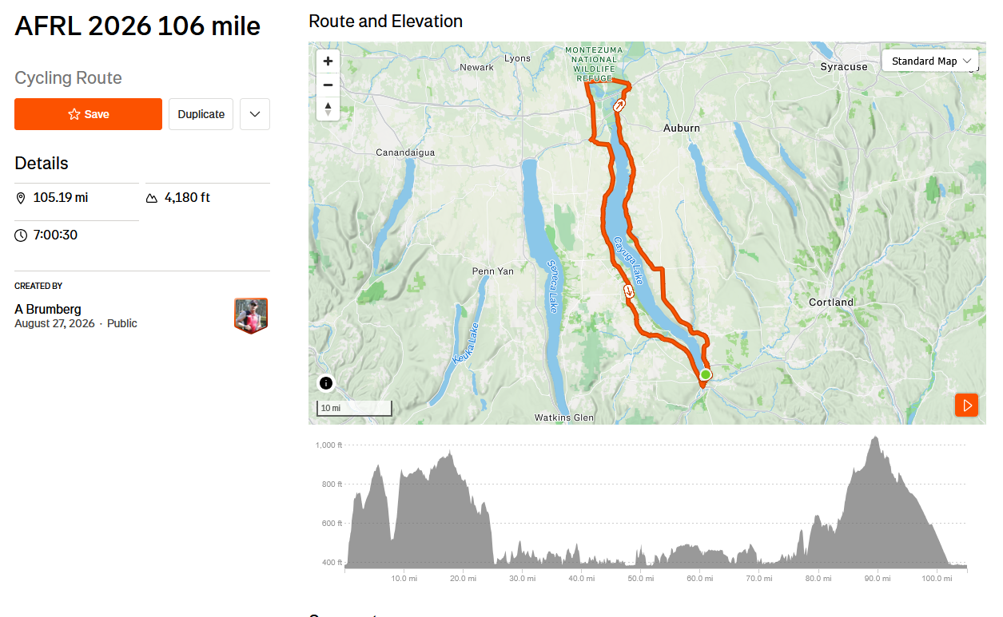Open A Brumberg's profile link
The image size is (1003, 617).
click(x=48, y=309)
